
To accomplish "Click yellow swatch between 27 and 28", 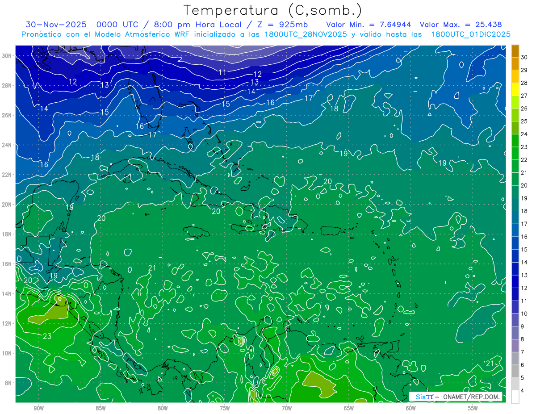I will (515, 89).
